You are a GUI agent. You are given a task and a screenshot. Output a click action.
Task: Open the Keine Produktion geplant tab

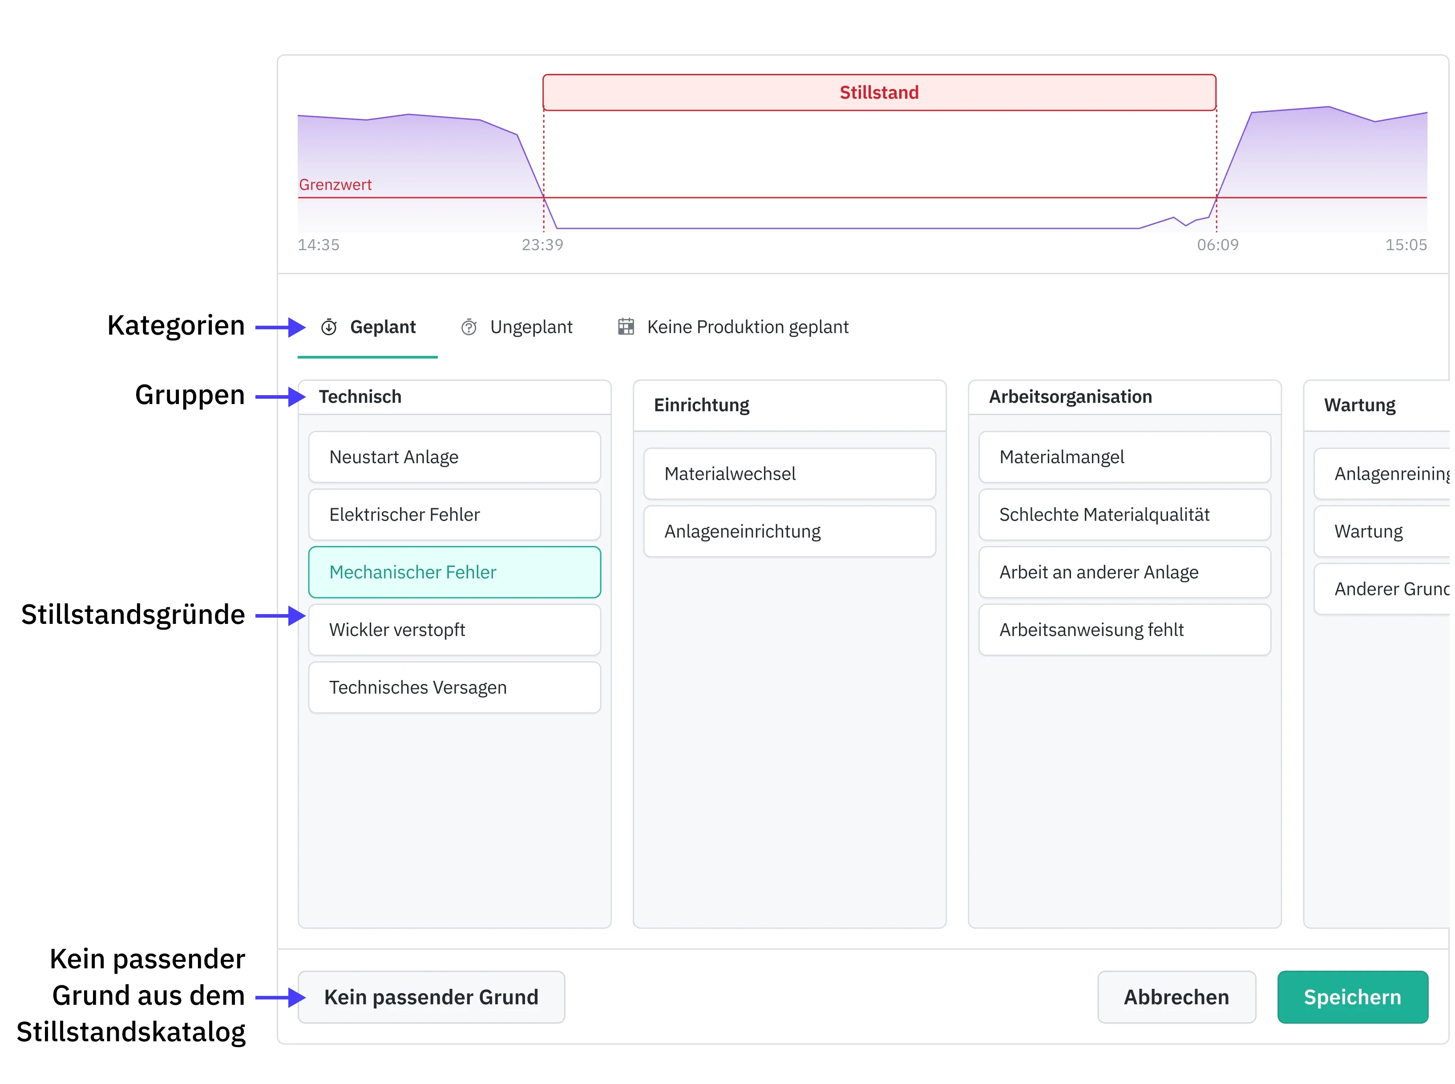pyautogui.click(x=747, y=327)
